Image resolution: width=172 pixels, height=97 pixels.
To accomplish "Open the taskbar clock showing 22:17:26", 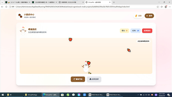I will (162, 95).
